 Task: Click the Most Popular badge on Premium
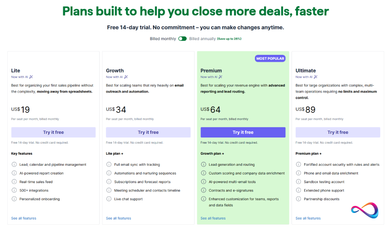[270, 59]
